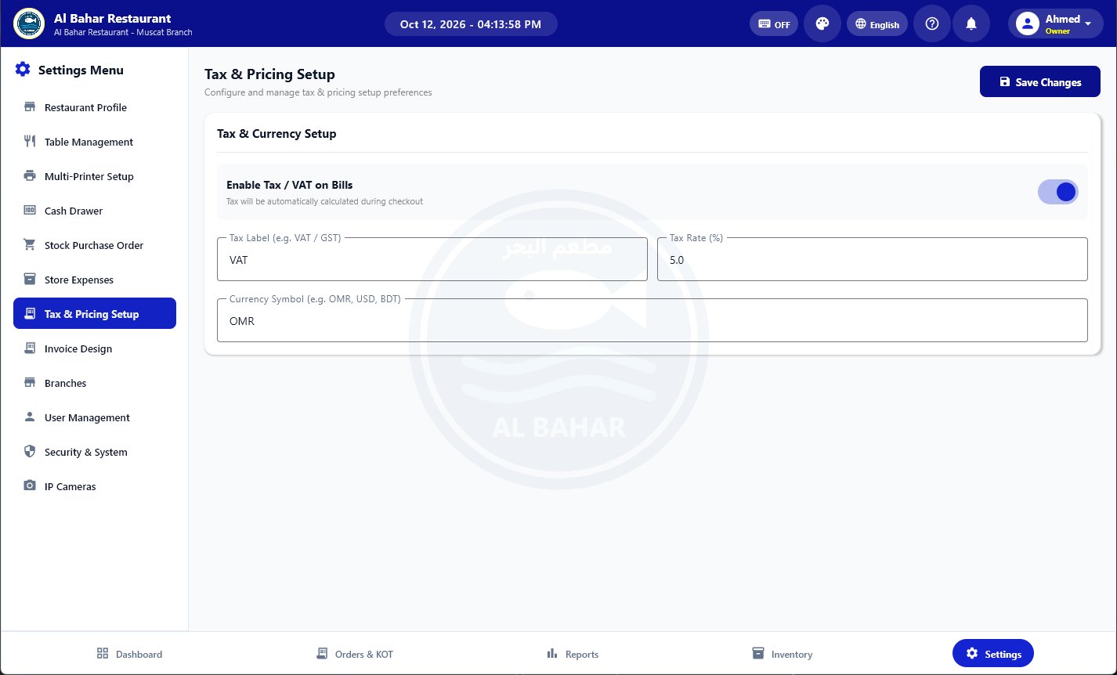Edit the Tax Rate (%) field
Screen dimensions: 1117x675
[873, 259]
